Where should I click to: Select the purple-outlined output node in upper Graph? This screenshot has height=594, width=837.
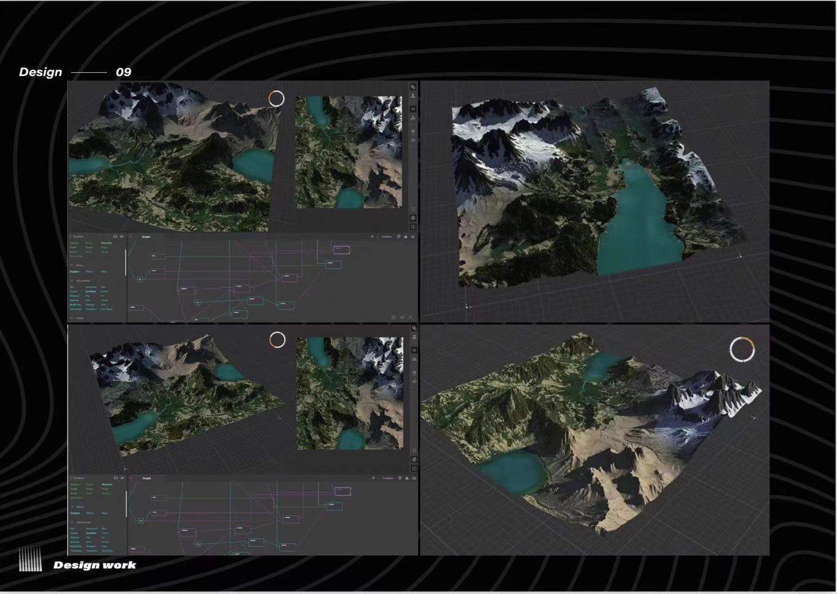(341, 249)
